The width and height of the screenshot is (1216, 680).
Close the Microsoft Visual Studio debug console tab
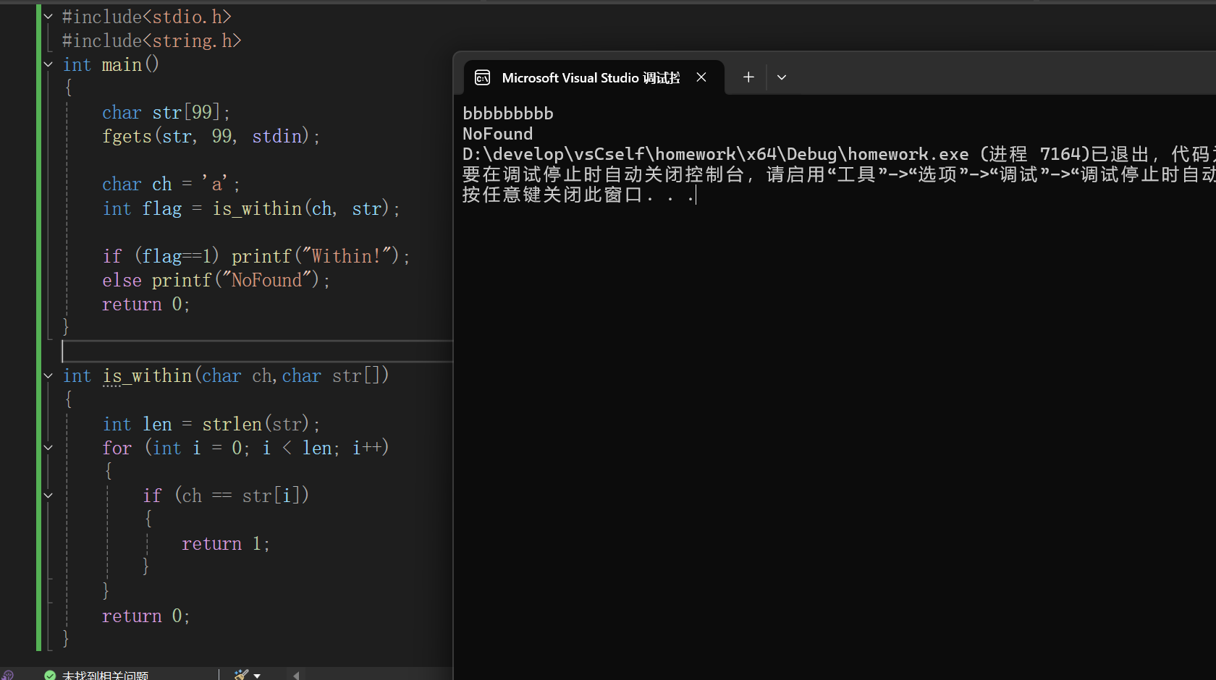(701, 77)
